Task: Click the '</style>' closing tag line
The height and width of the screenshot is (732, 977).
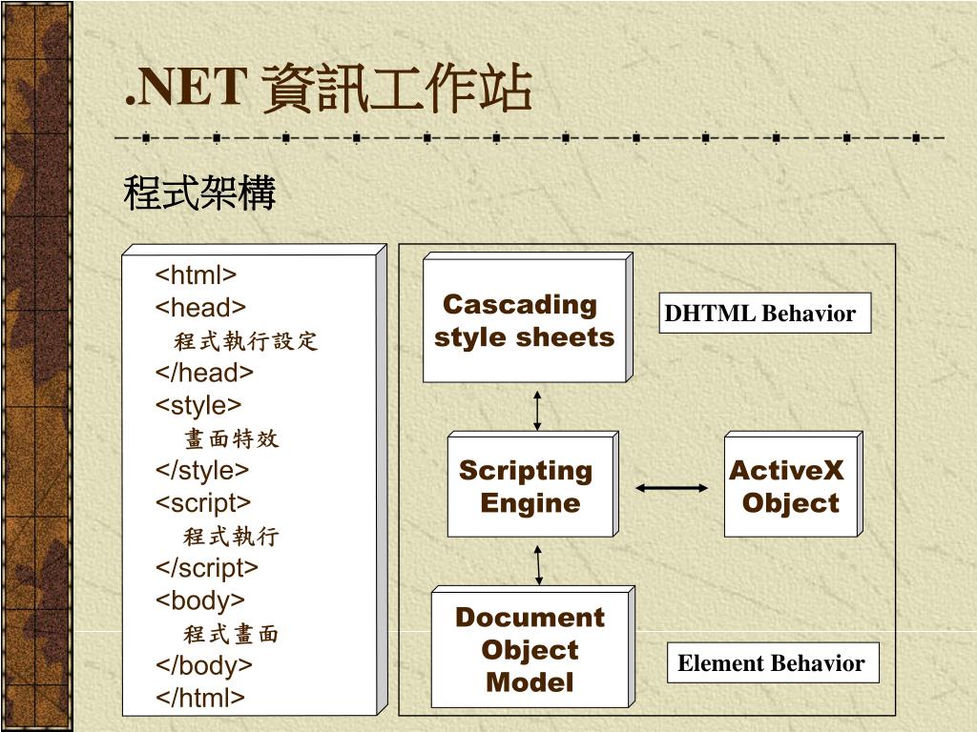Action: click(202, 470)
